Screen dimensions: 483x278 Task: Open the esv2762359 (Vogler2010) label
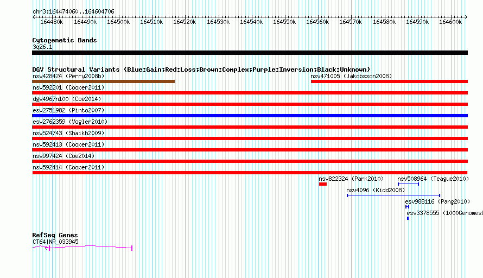pos(70,122)
